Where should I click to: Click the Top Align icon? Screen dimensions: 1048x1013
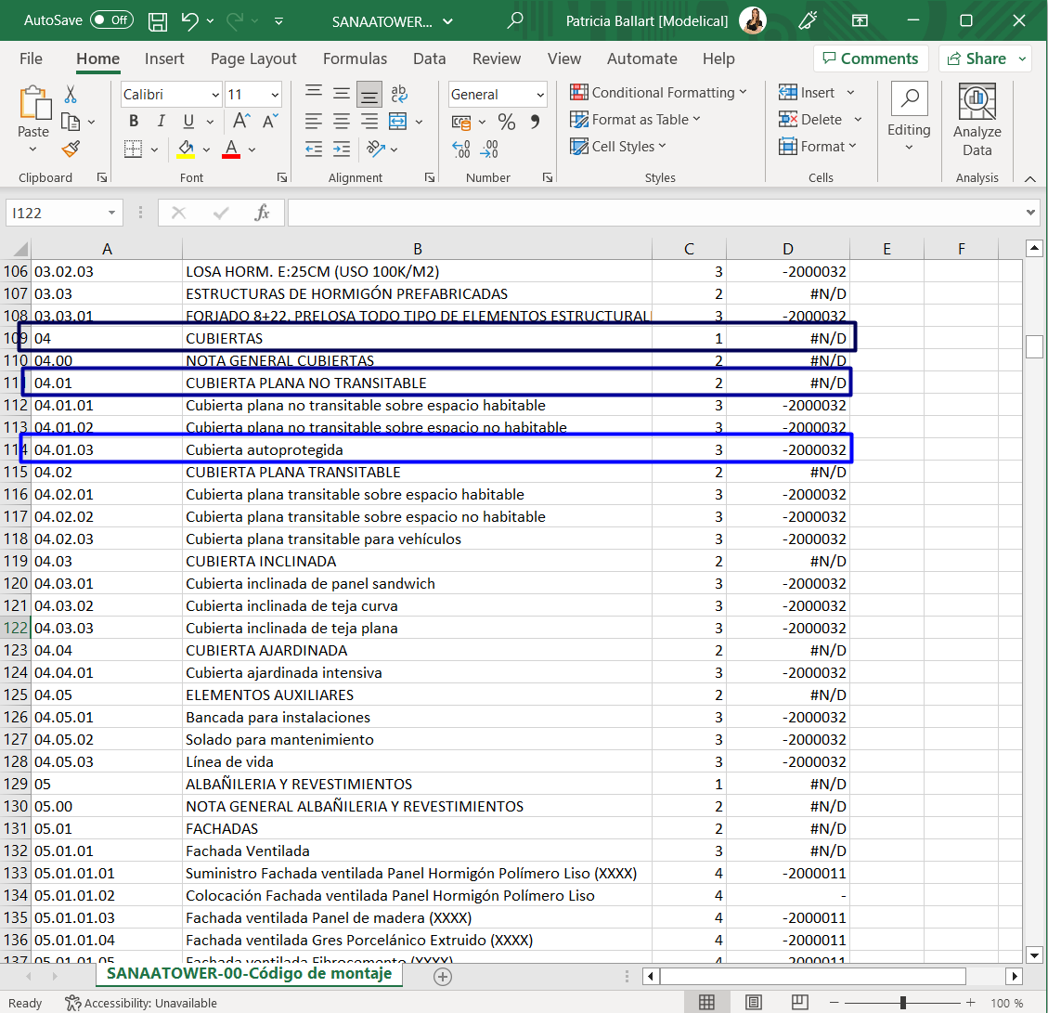click(314, 94)
